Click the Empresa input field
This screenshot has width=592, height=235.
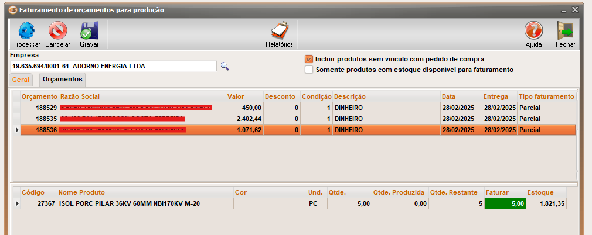[x=113, y=66]
